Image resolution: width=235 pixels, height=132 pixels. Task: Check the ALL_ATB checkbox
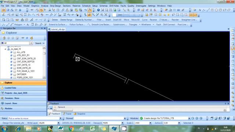pos(15,52)
